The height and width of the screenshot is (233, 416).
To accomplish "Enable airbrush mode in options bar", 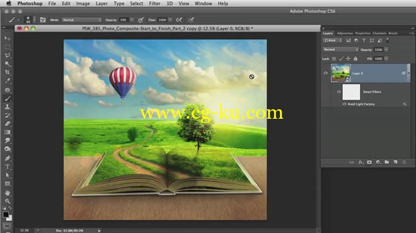I will [180, 20].
